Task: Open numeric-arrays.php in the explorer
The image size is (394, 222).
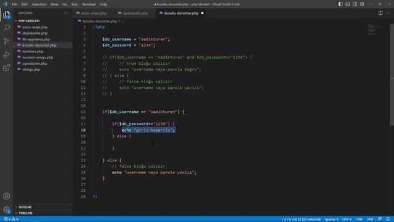Action: point(42,57)
